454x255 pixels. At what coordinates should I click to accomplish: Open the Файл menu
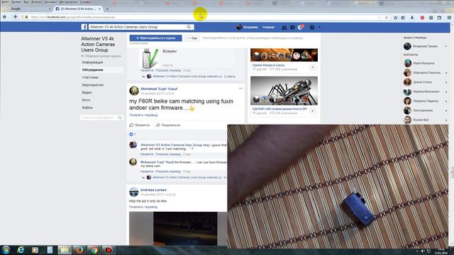5,2
